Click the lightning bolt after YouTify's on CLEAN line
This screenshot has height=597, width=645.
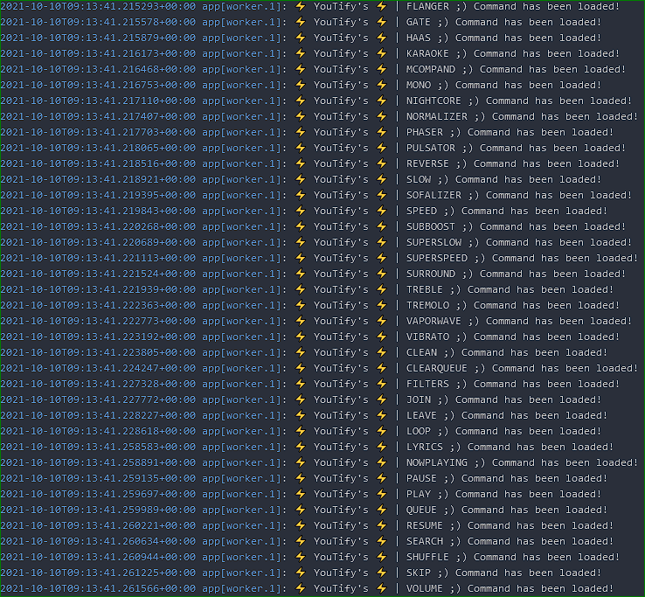pos(382,352)
